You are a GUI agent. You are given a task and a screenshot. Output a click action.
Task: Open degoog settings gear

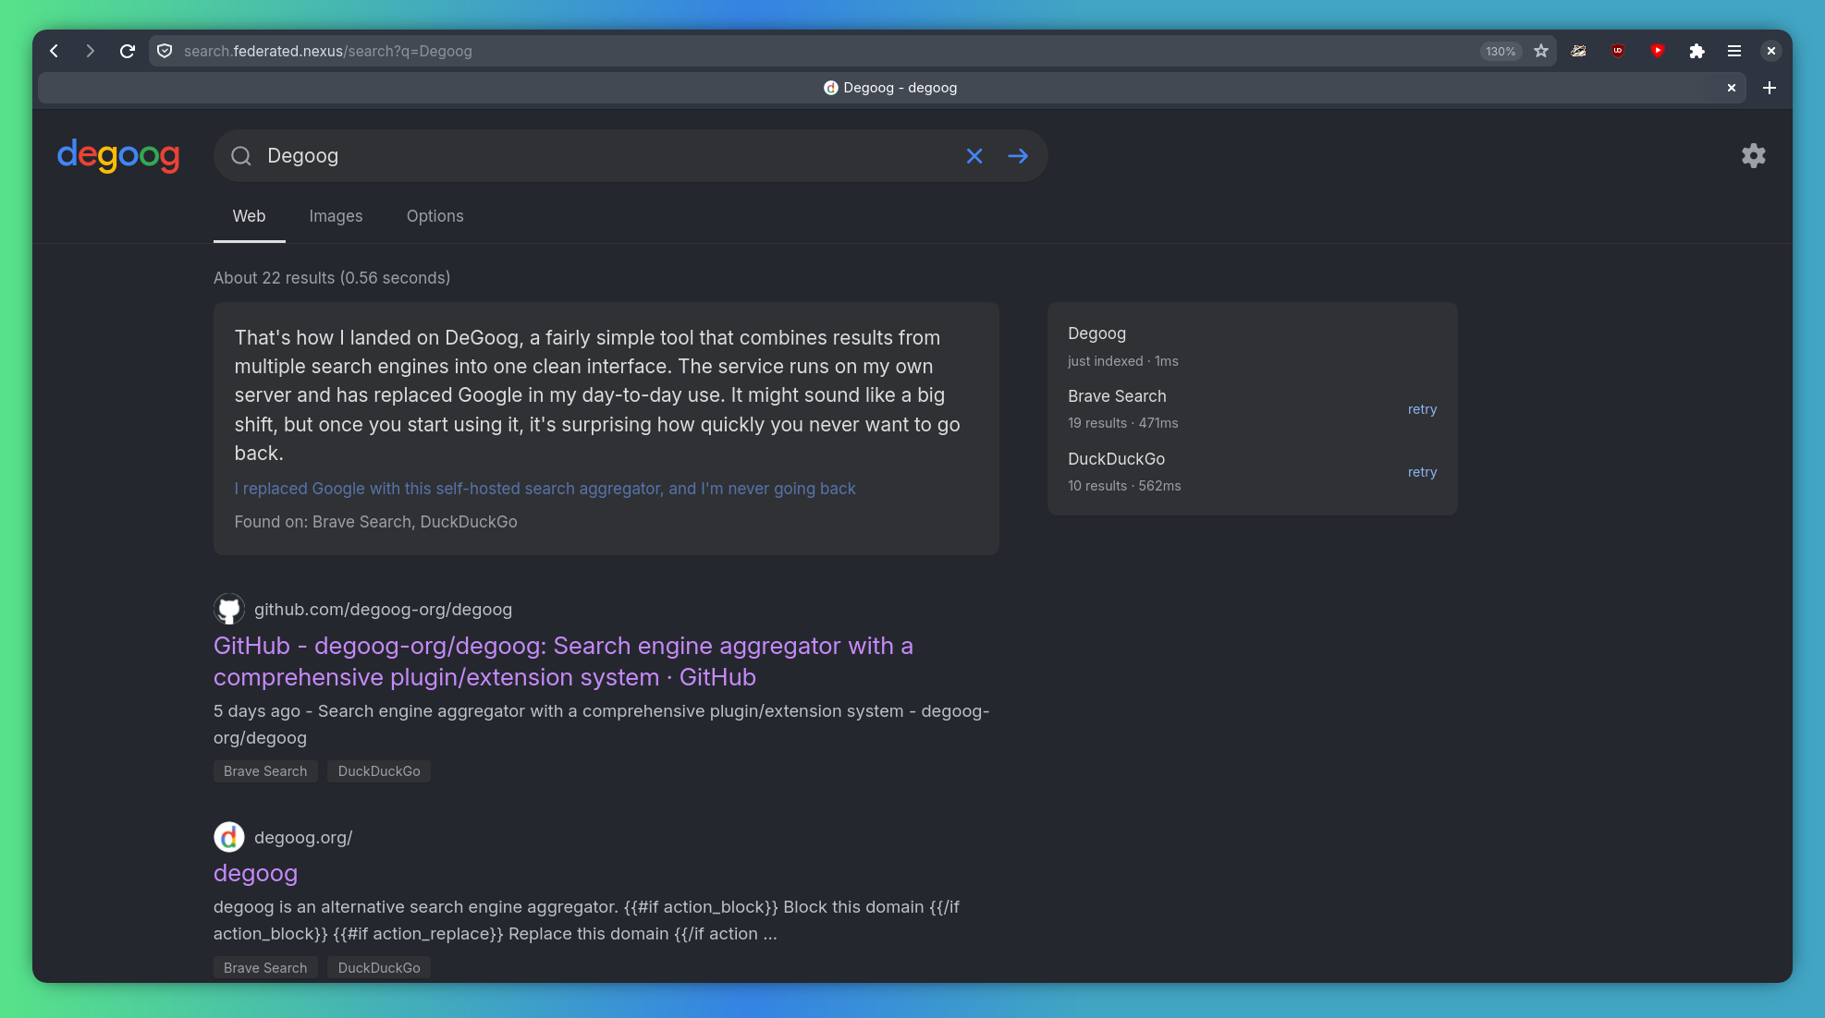pyautogui.click(x=1754, y=155)
